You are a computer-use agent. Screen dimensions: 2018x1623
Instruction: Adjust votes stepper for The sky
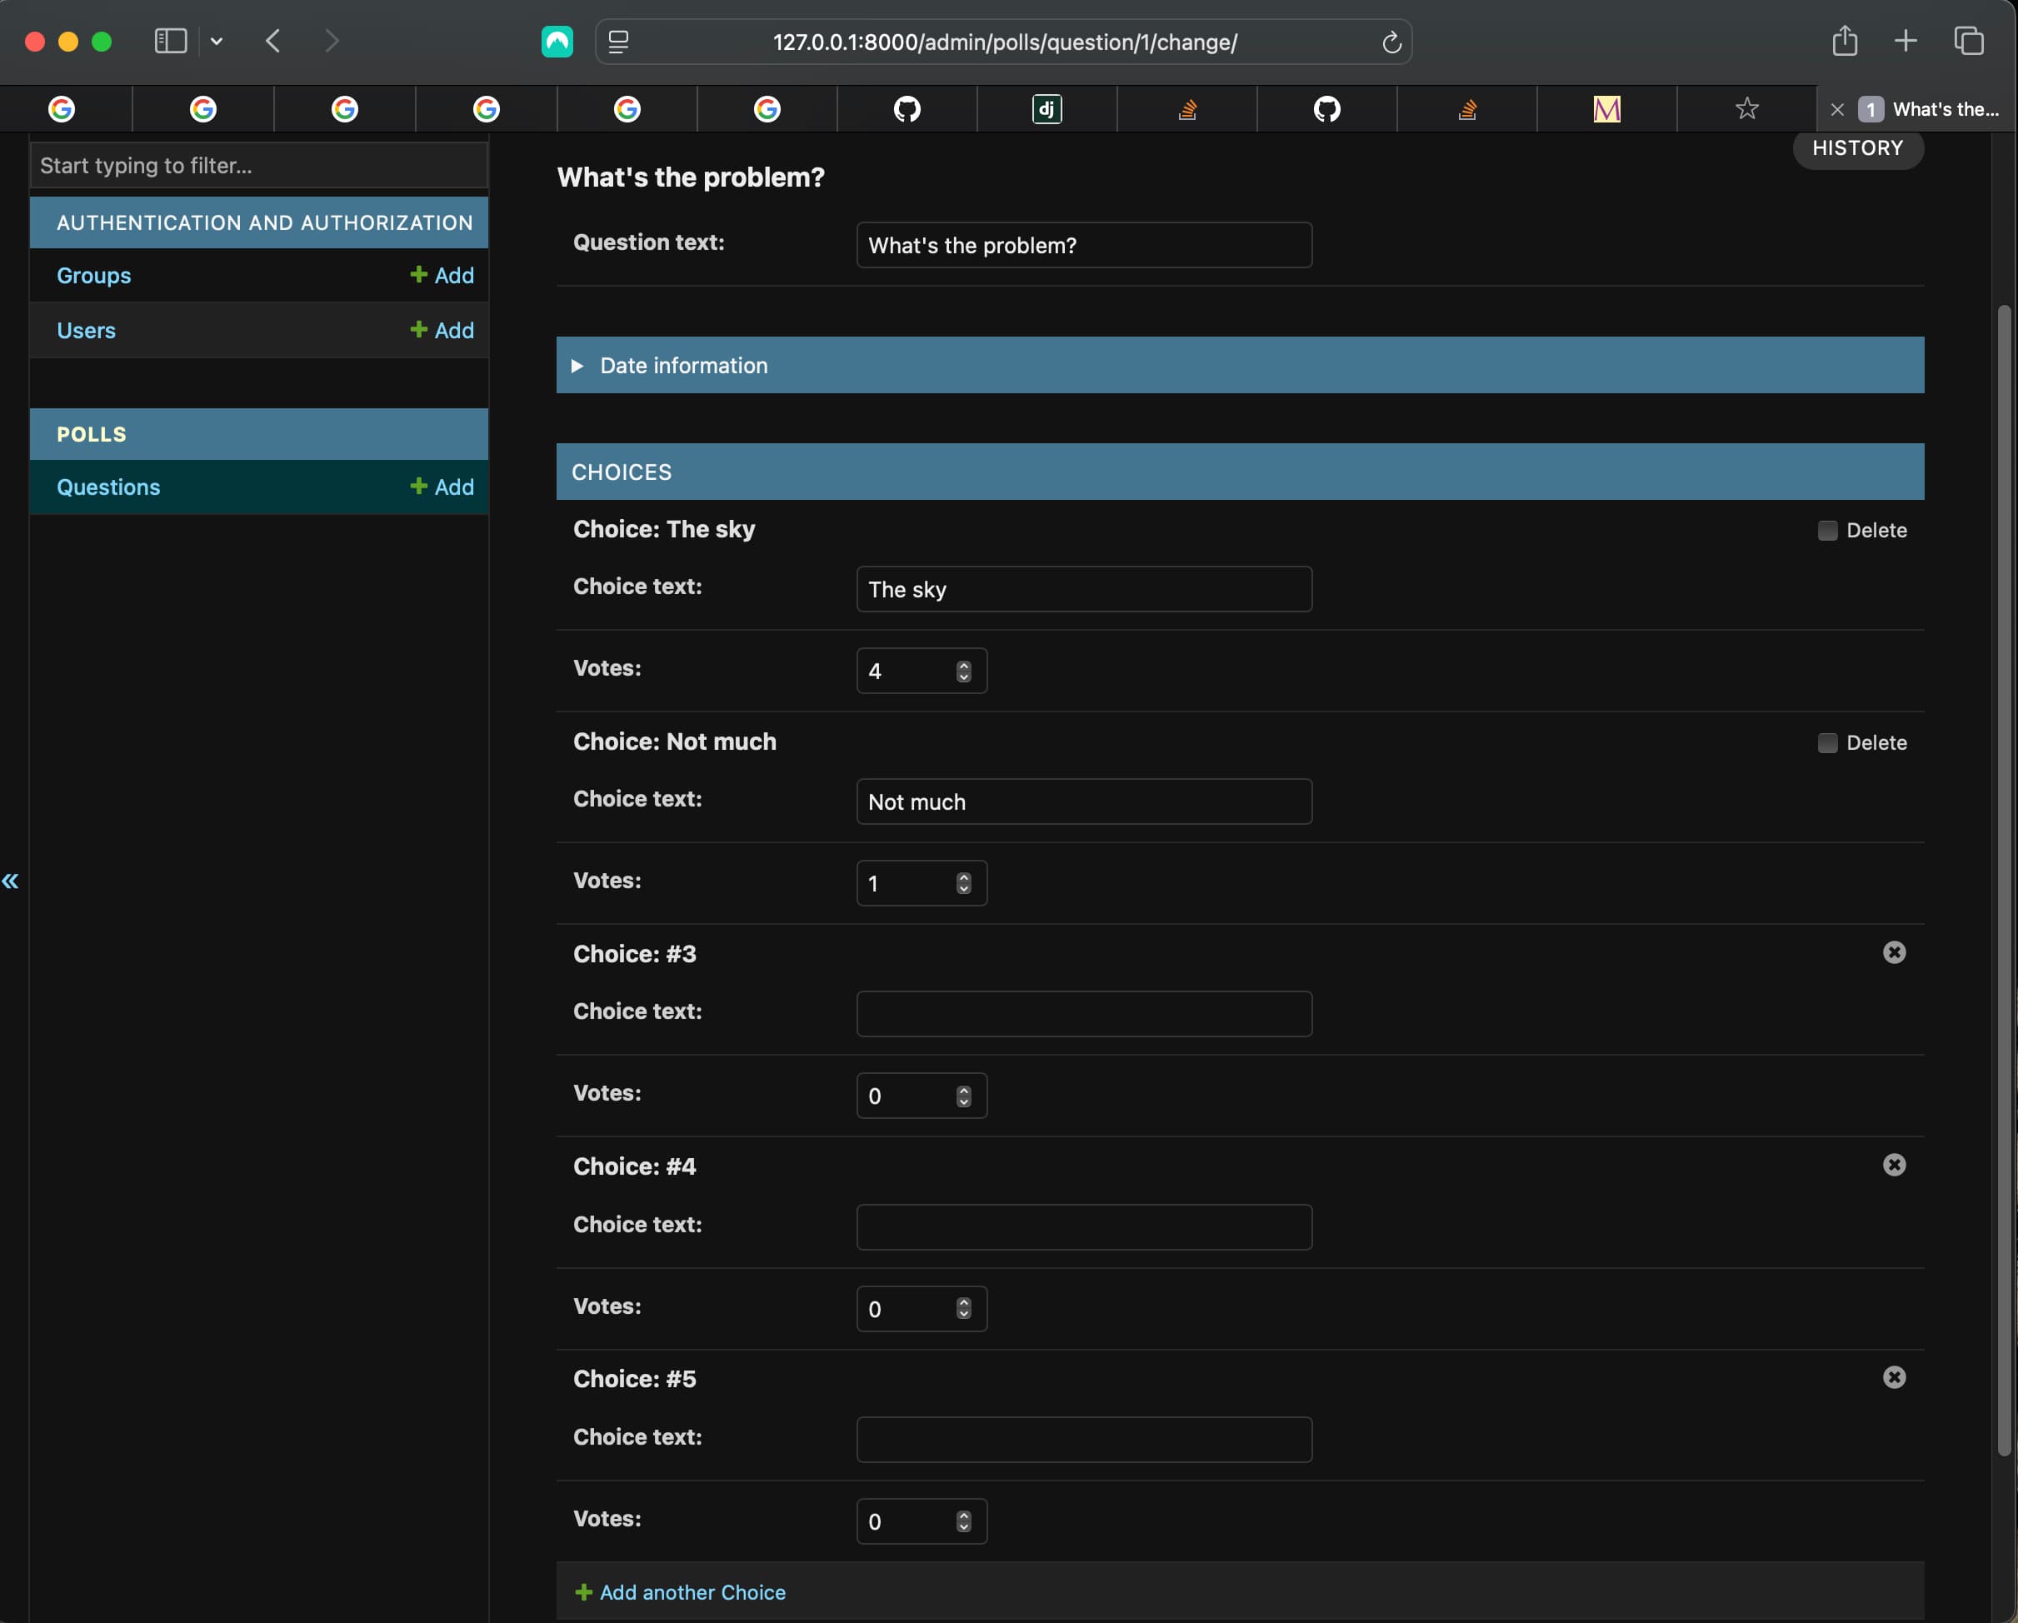(963, 671)
